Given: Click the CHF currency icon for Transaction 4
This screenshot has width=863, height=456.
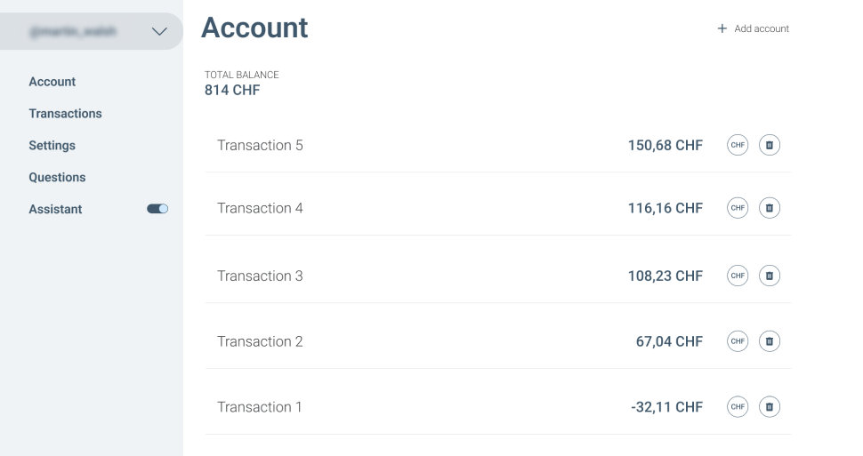Looking at the screenshot, I should click(738, 208).
